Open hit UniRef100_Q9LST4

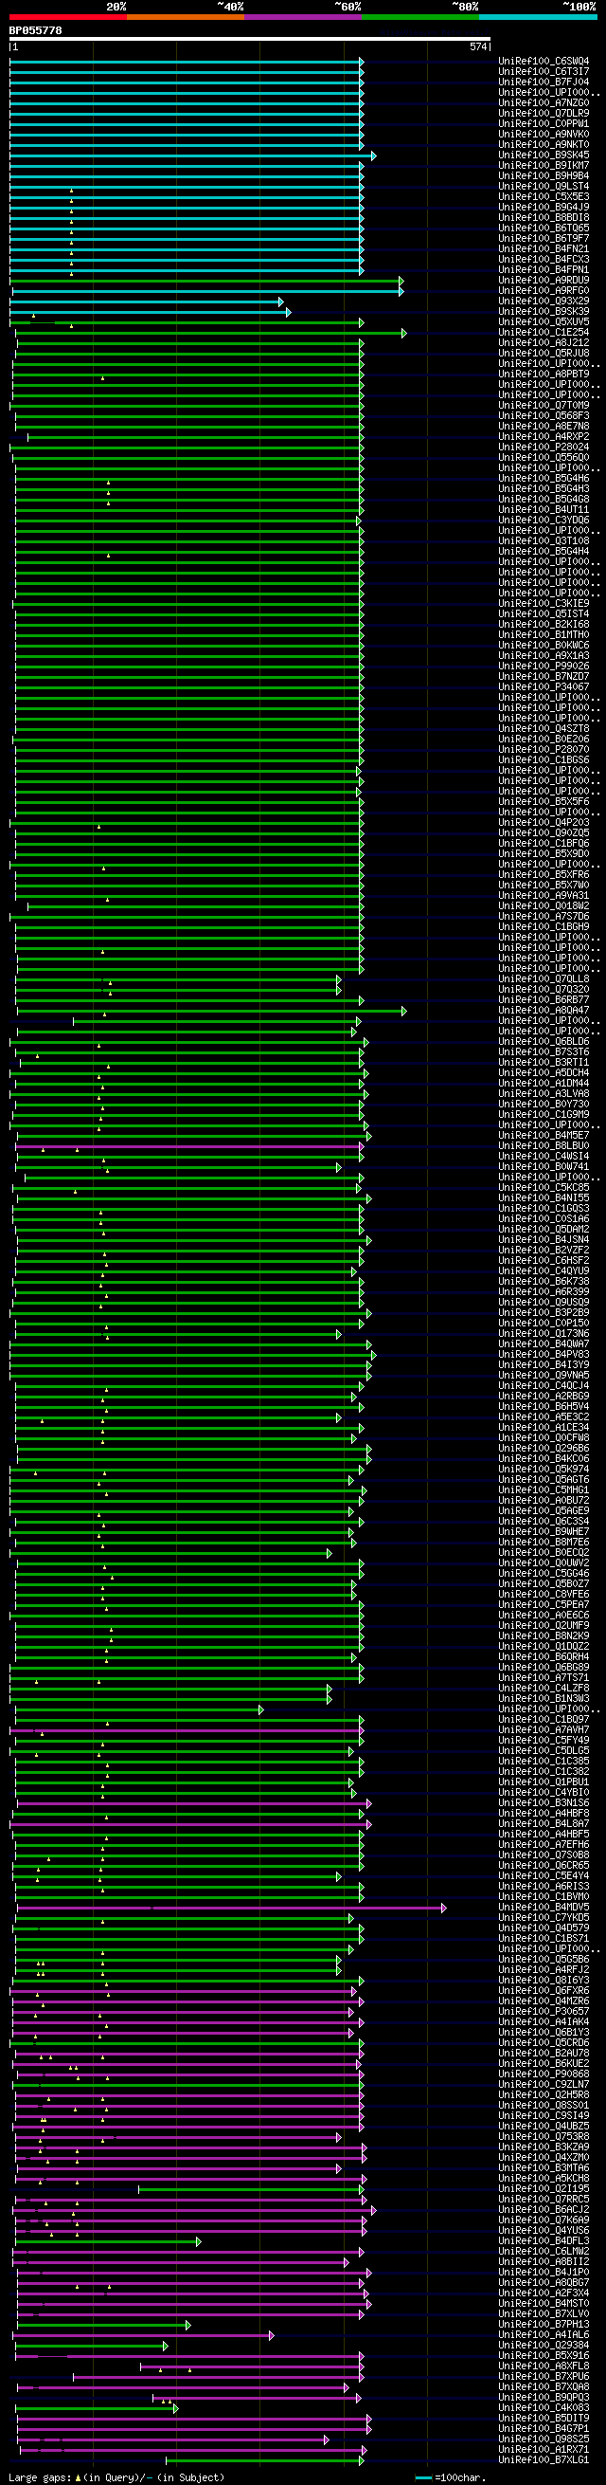pos(544,186)
